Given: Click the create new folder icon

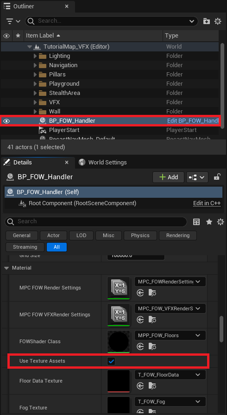Looking at the screenshot, I should (x=206, y=21).
